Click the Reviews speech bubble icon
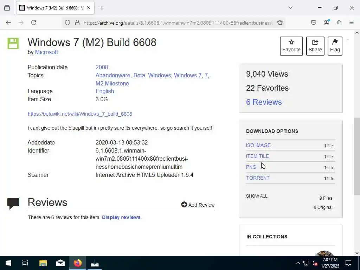Viewport: 360px width, 270px height. pyautogui.click(x=13, y=203)
